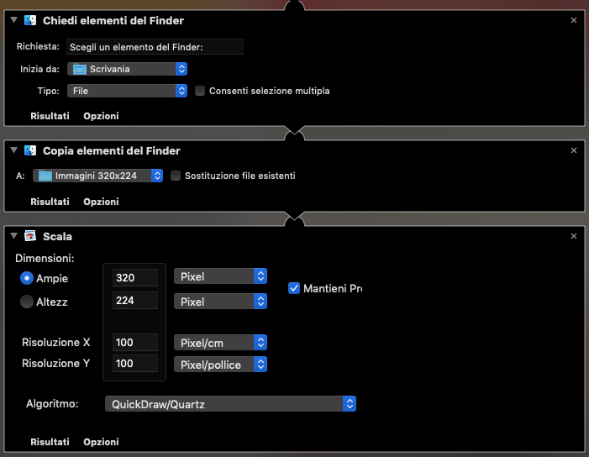Image resolution: width=589 pixels, height=457 pixels.
Task: Open the Algoritmo QuickDraw/Quartz dropdown
Action: pyautogui.click(x=231, y=404)
